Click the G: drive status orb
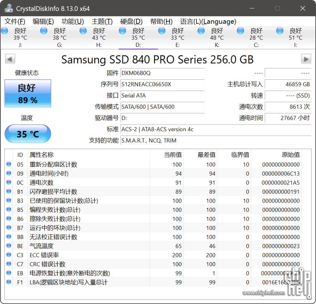316x304 pixels. click(x=44, y=31)
